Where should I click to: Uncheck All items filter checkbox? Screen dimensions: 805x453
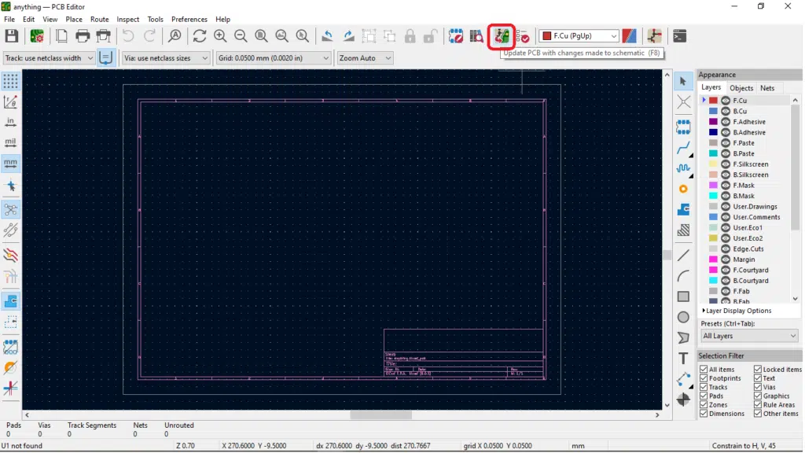click(x=704, y=370)
